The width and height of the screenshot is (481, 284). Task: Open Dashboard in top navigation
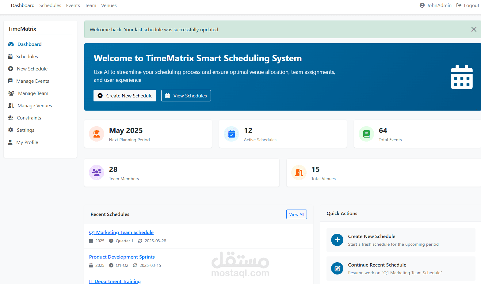coord(23,6)
